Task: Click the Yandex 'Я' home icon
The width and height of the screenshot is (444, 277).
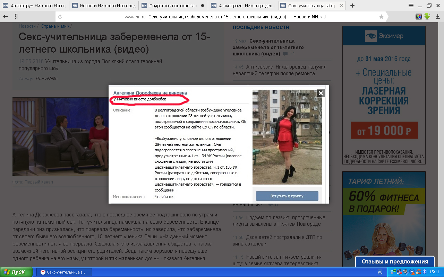Action: [x=16, y=17]
